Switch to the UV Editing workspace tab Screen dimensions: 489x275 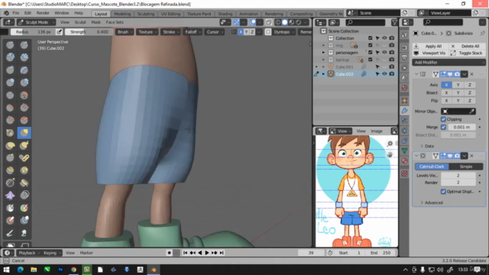[x=170, y=14]
